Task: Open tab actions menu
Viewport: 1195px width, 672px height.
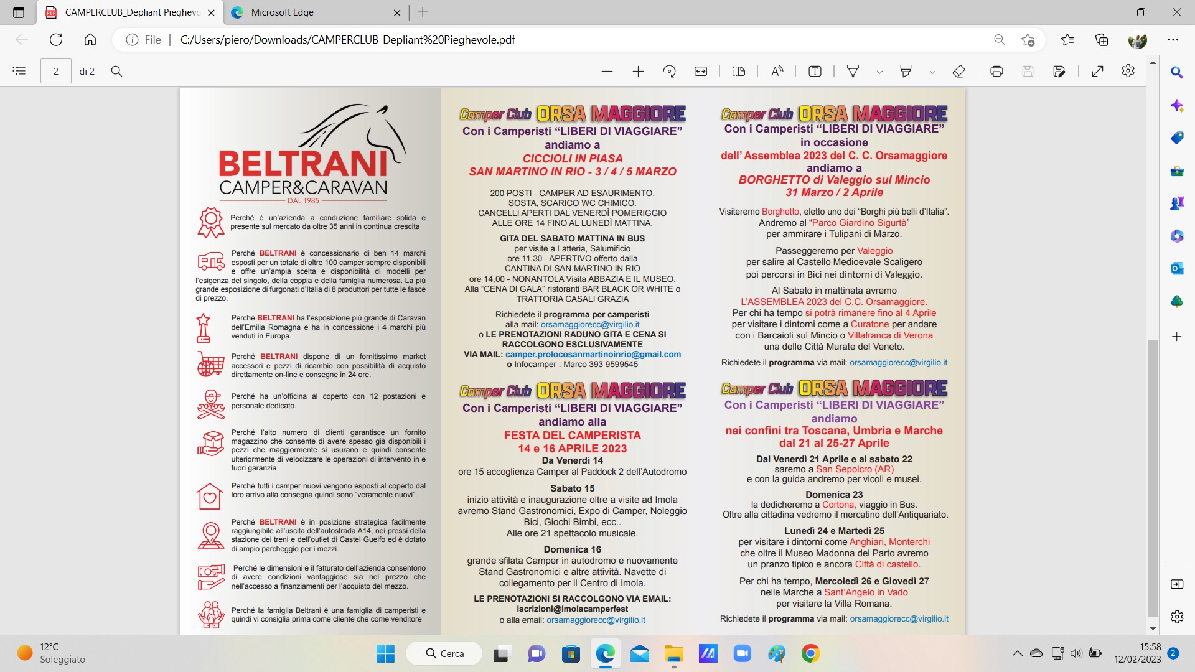Action: tap(19, 12)
